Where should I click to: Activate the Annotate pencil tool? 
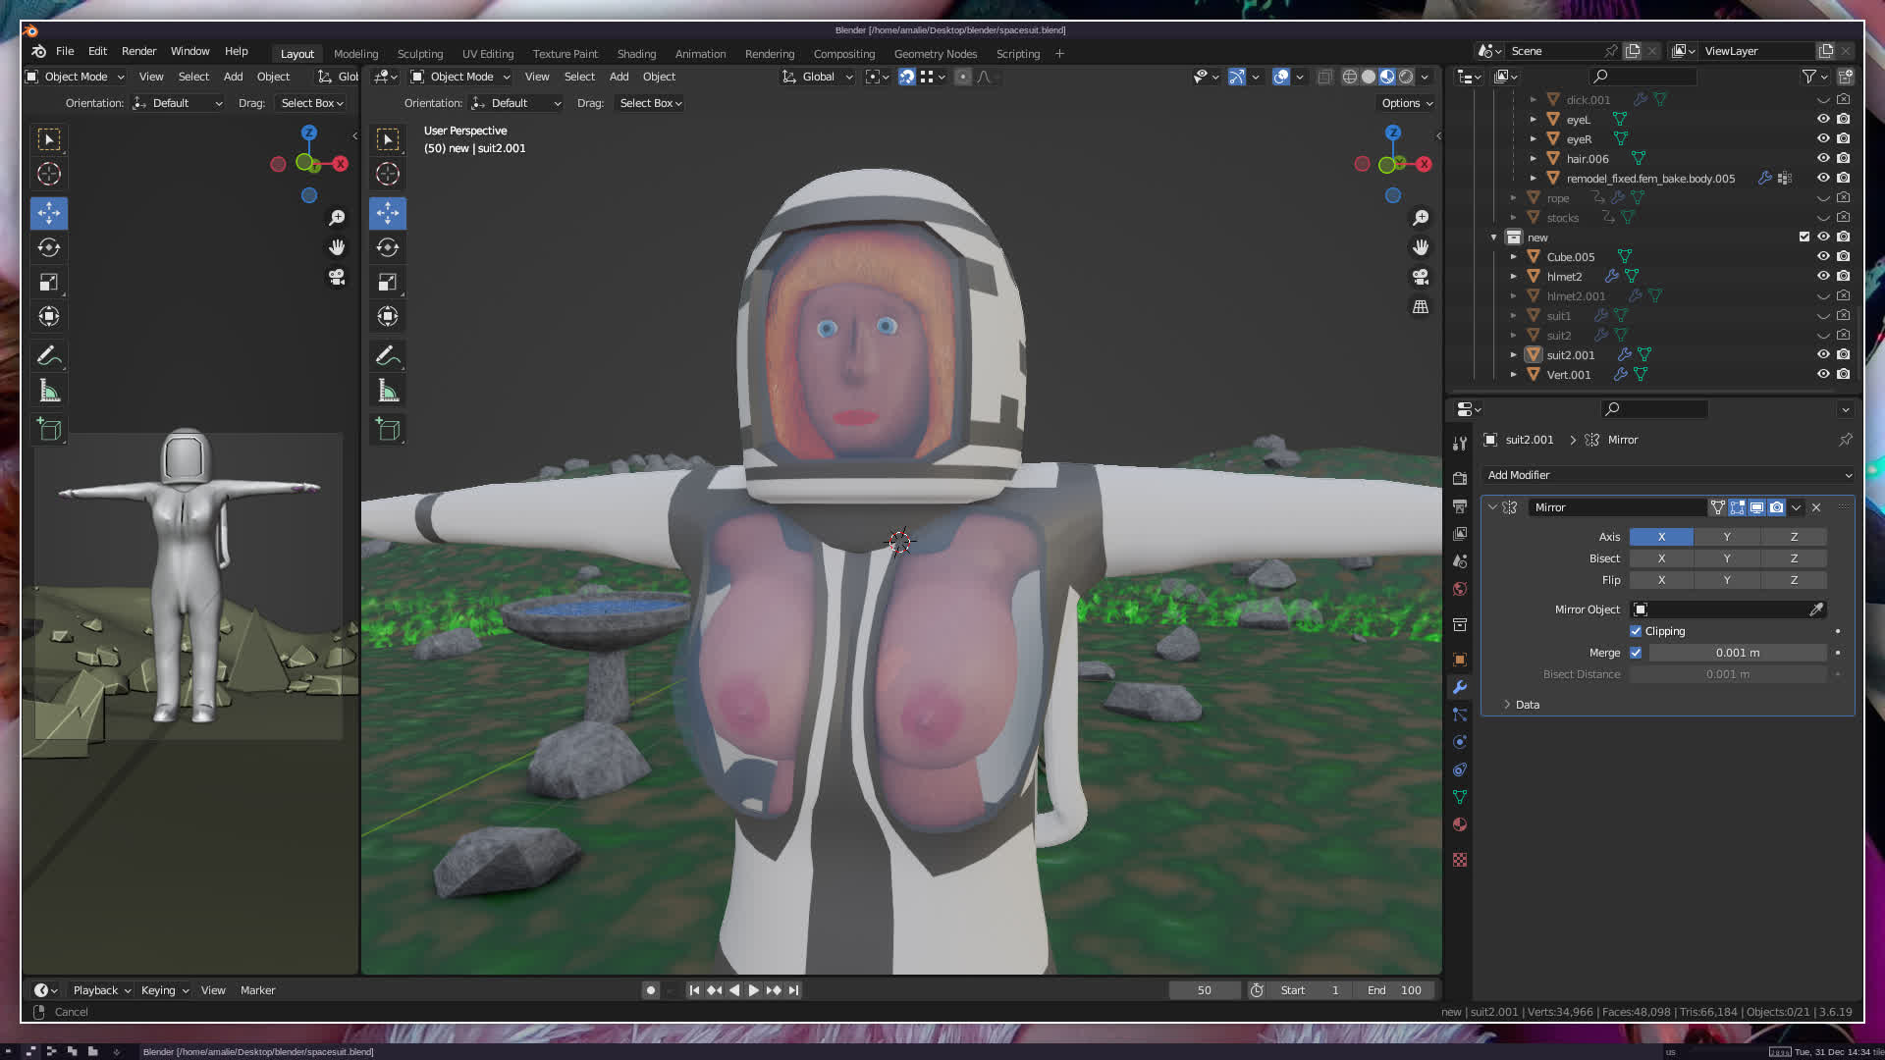tap(388, 355)
